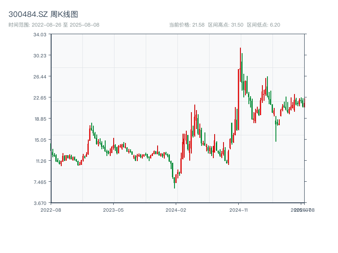The width and height of the screenshot is (338, 253).
Task: Click the y-axis value 34.03
Action: point(40,35)
